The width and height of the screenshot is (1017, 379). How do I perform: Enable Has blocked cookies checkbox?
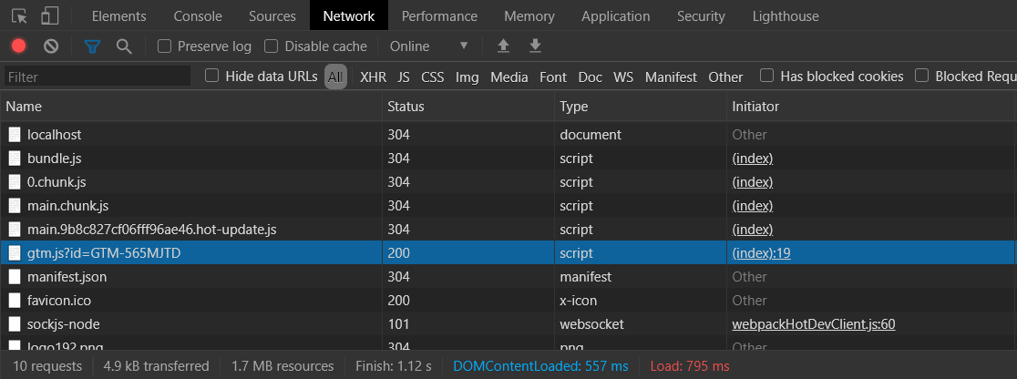pyautogui.click(x=767, y=77)
